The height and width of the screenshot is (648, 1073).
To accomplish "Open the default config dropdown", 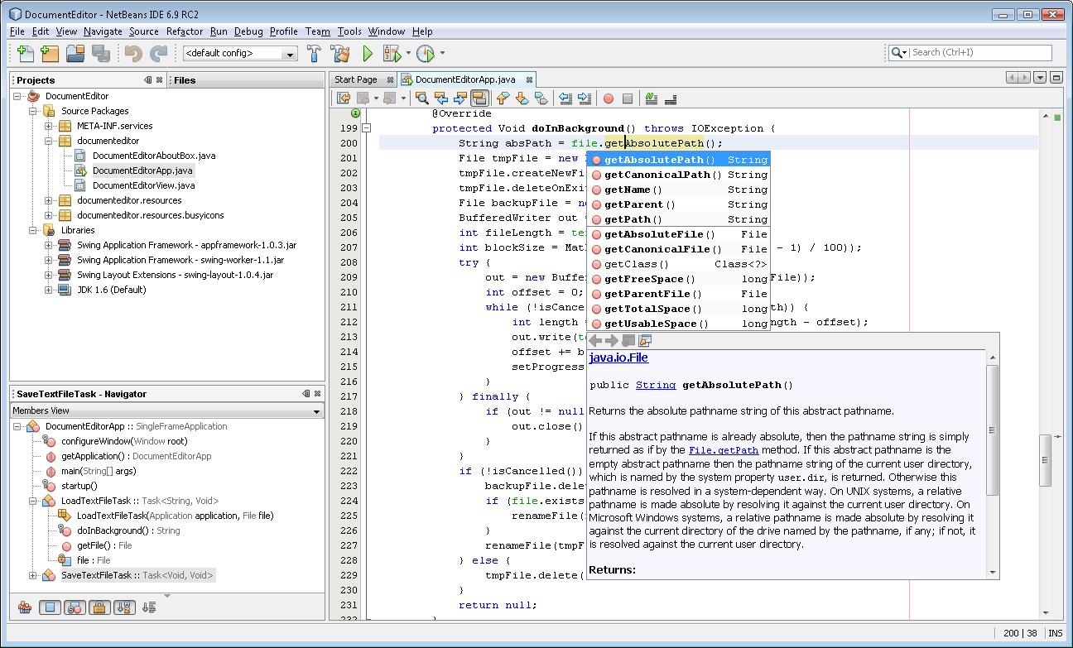I will 290,54.
